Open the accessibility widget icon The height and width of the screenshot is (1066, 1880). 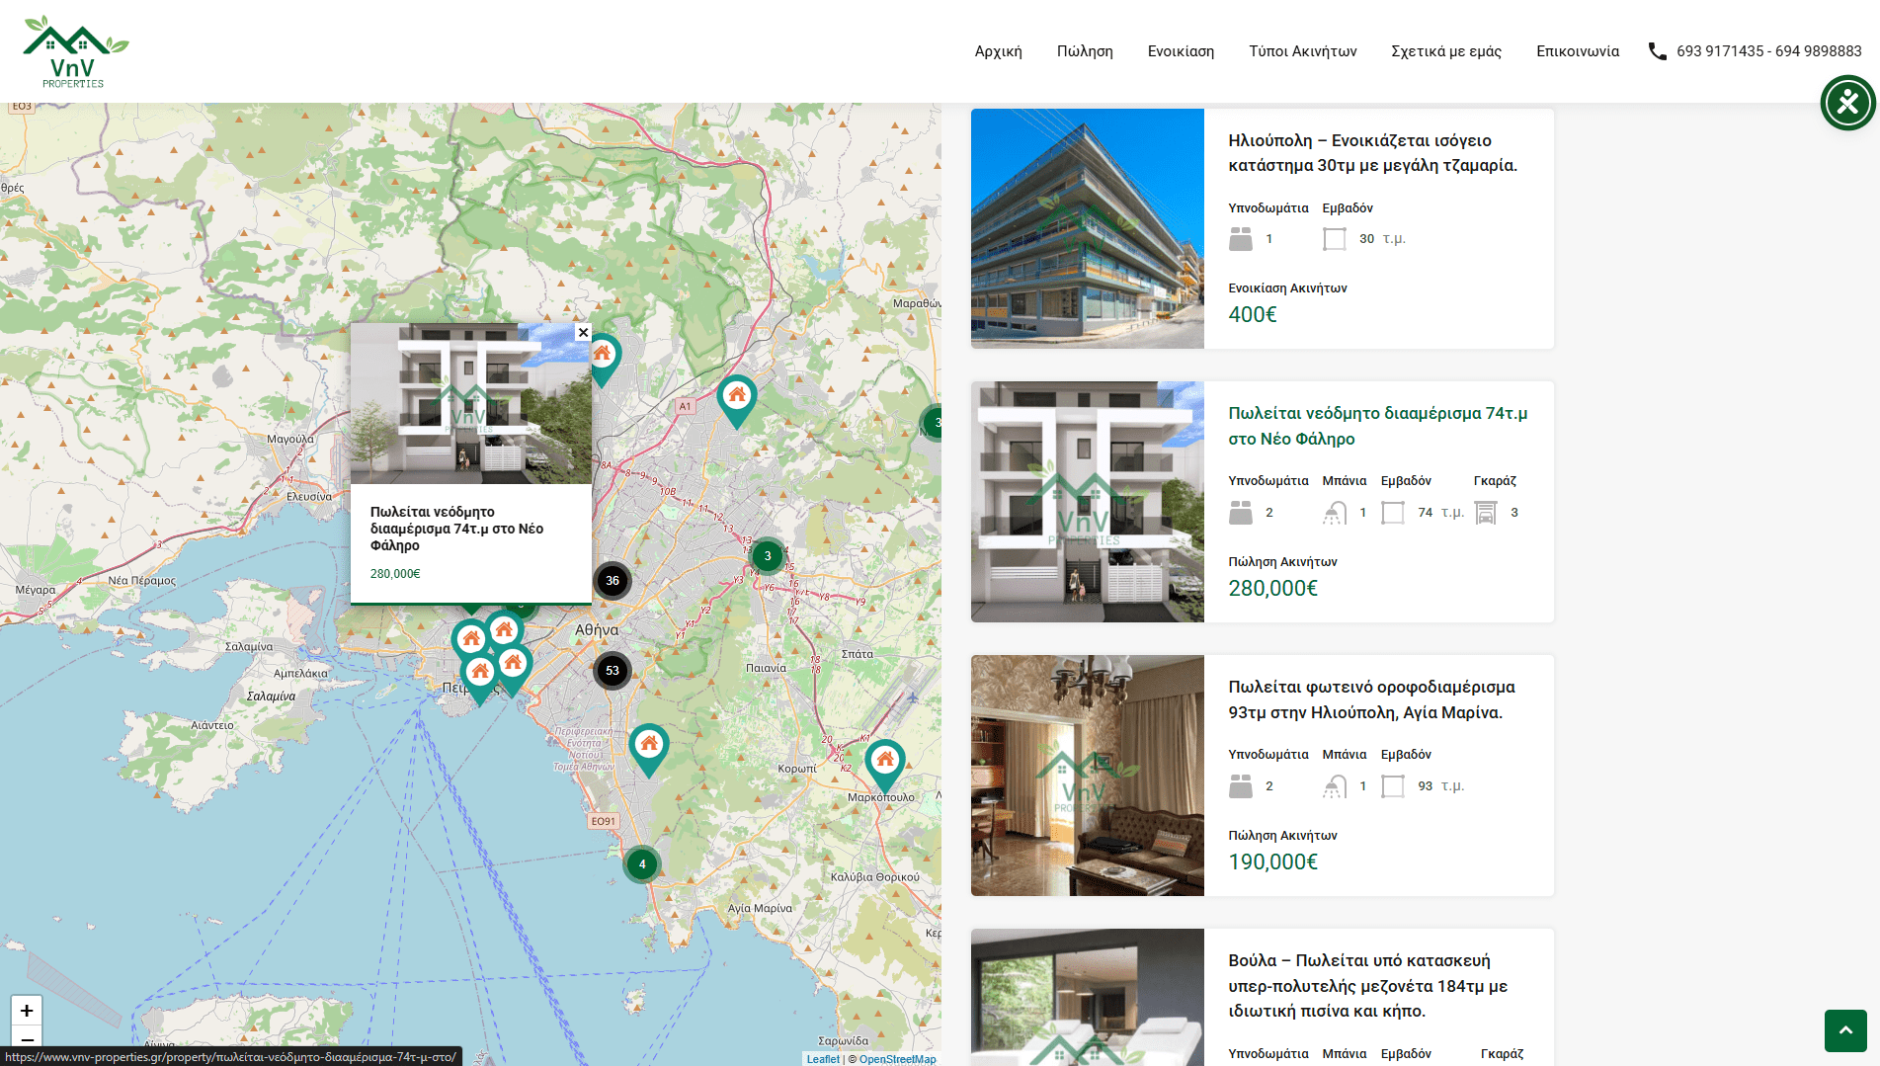coord(1847,103)
